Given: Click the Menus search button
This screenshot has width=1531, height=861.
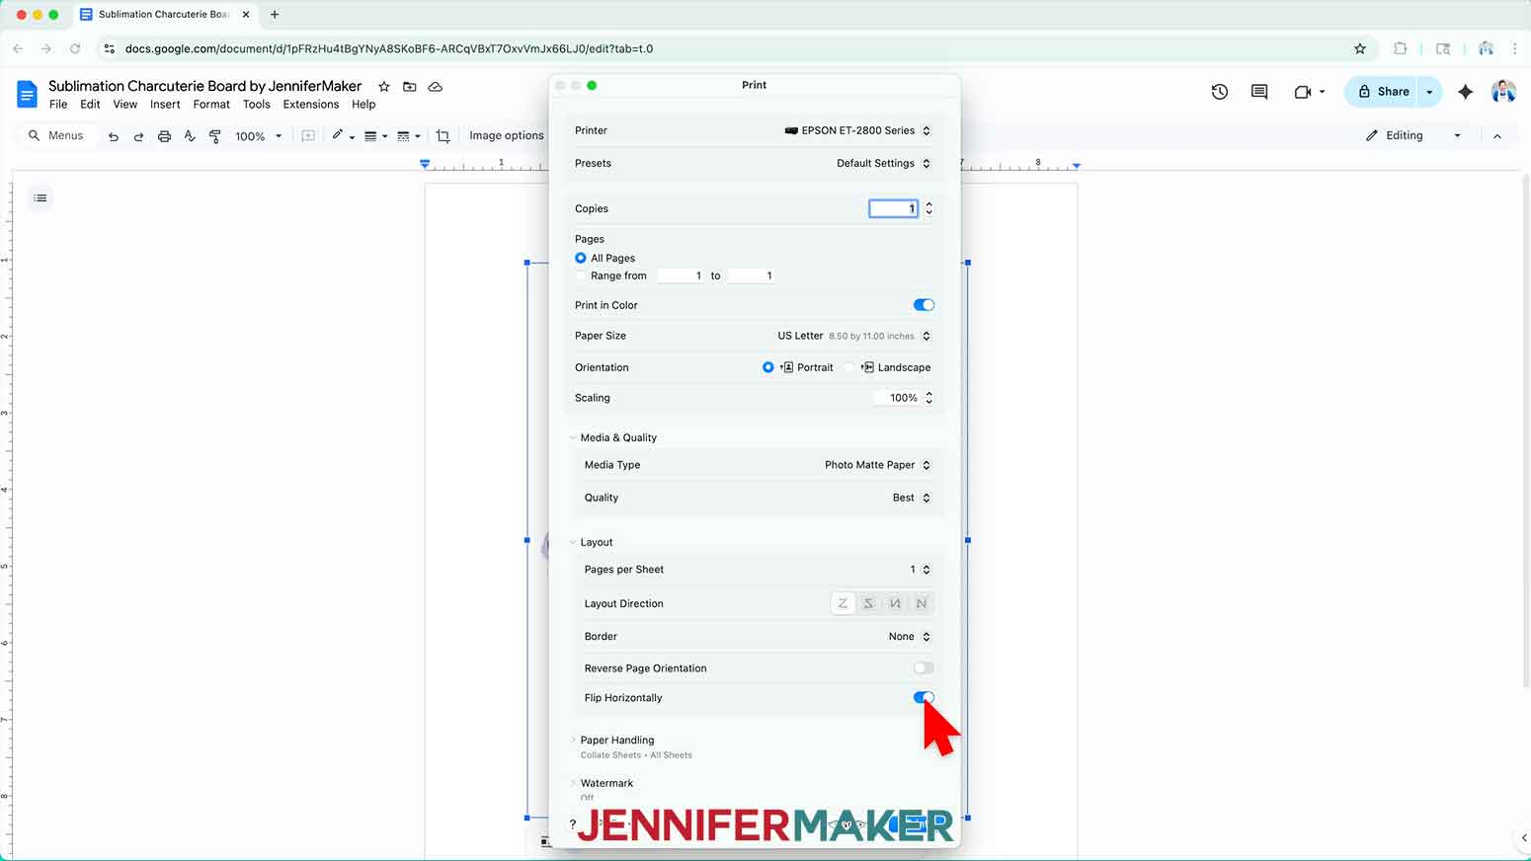Looking at the screenshot, I should point(57,135).
